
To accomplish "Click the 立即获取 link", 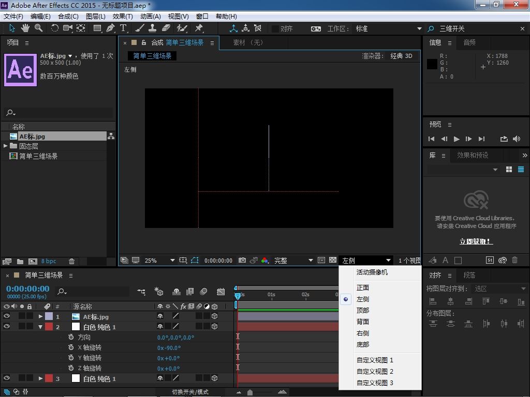I will tap(476, 241).
